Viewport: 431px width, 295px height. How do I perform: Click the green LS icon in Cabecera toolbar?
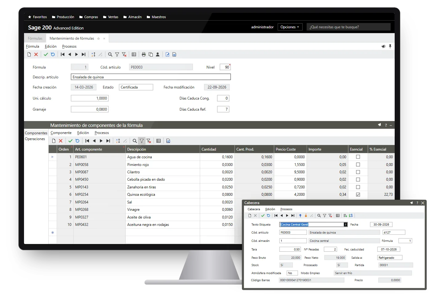(x=351, y=215)
